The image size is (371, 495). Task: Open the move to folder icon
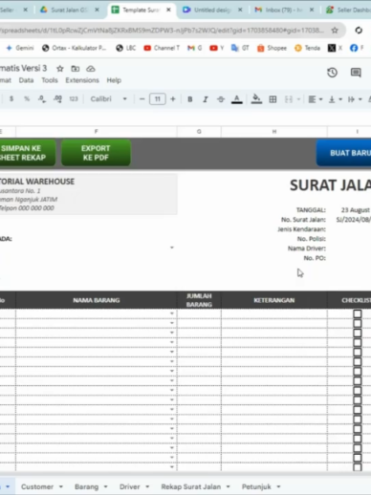pos(76,69)
